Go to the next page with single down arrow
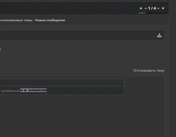This screenshot has width=176, height=137. tap(158, 8)
